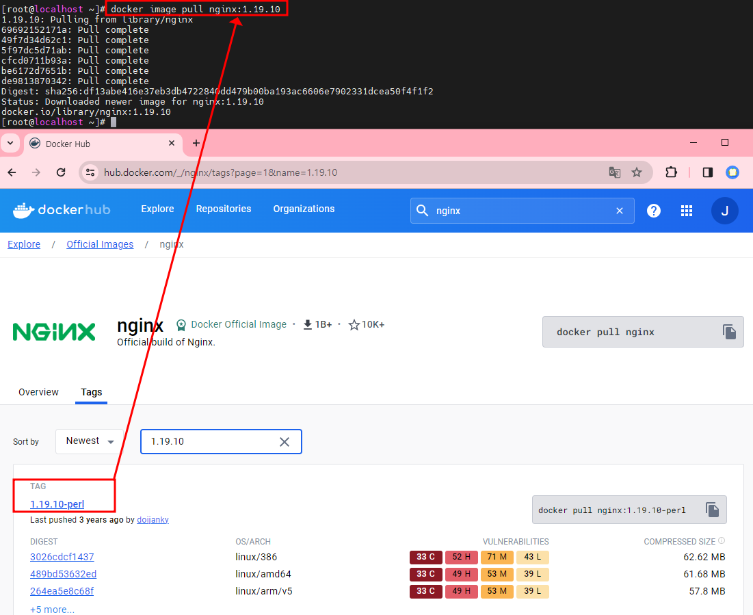Open digest 489bd53632ed
The height and width of the screenshot is (615, 753).
64,574
